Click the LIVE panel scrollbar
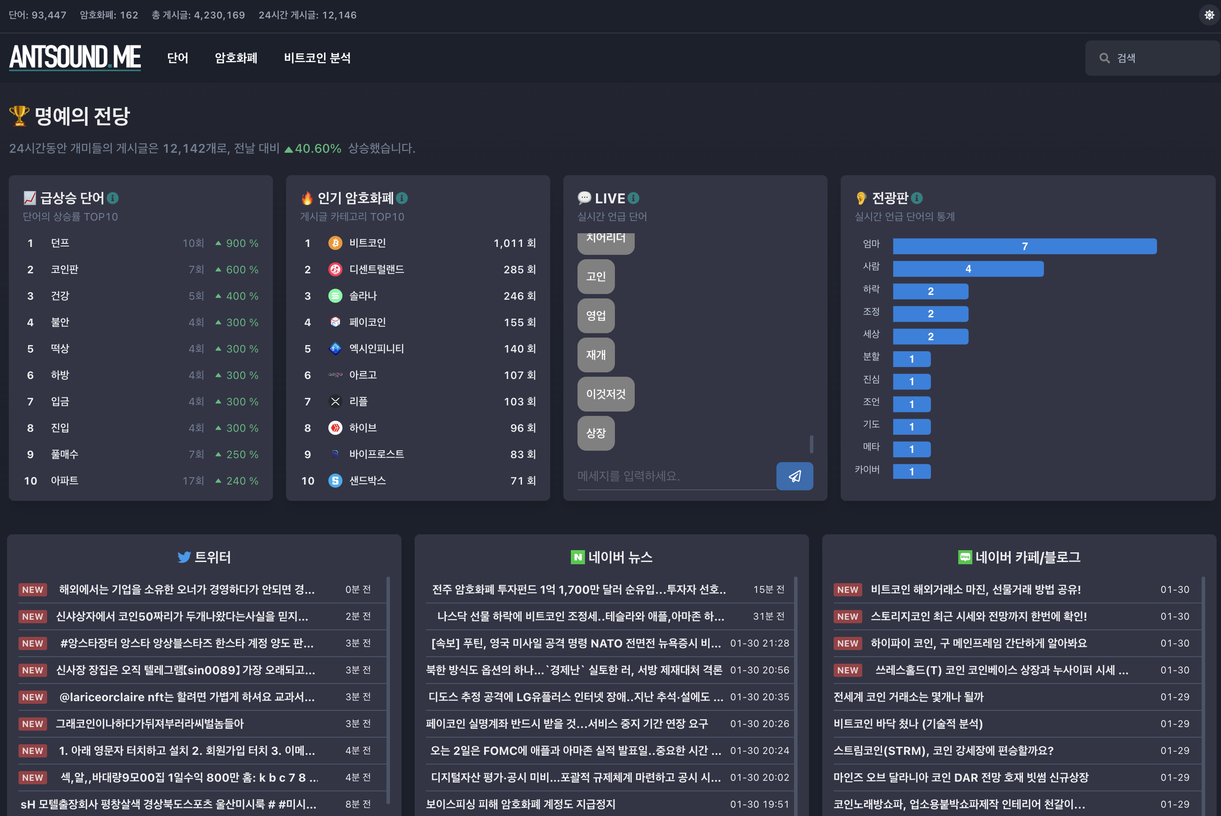Image resolution: width=1221 pixels, height=816 pixels. pos(811,444)
